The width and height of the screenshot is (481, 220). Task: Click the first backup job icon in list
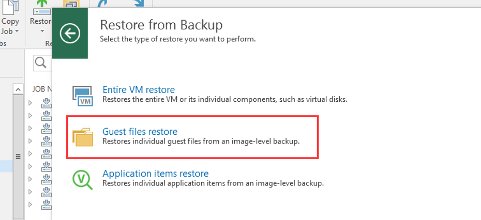[47, 102]
